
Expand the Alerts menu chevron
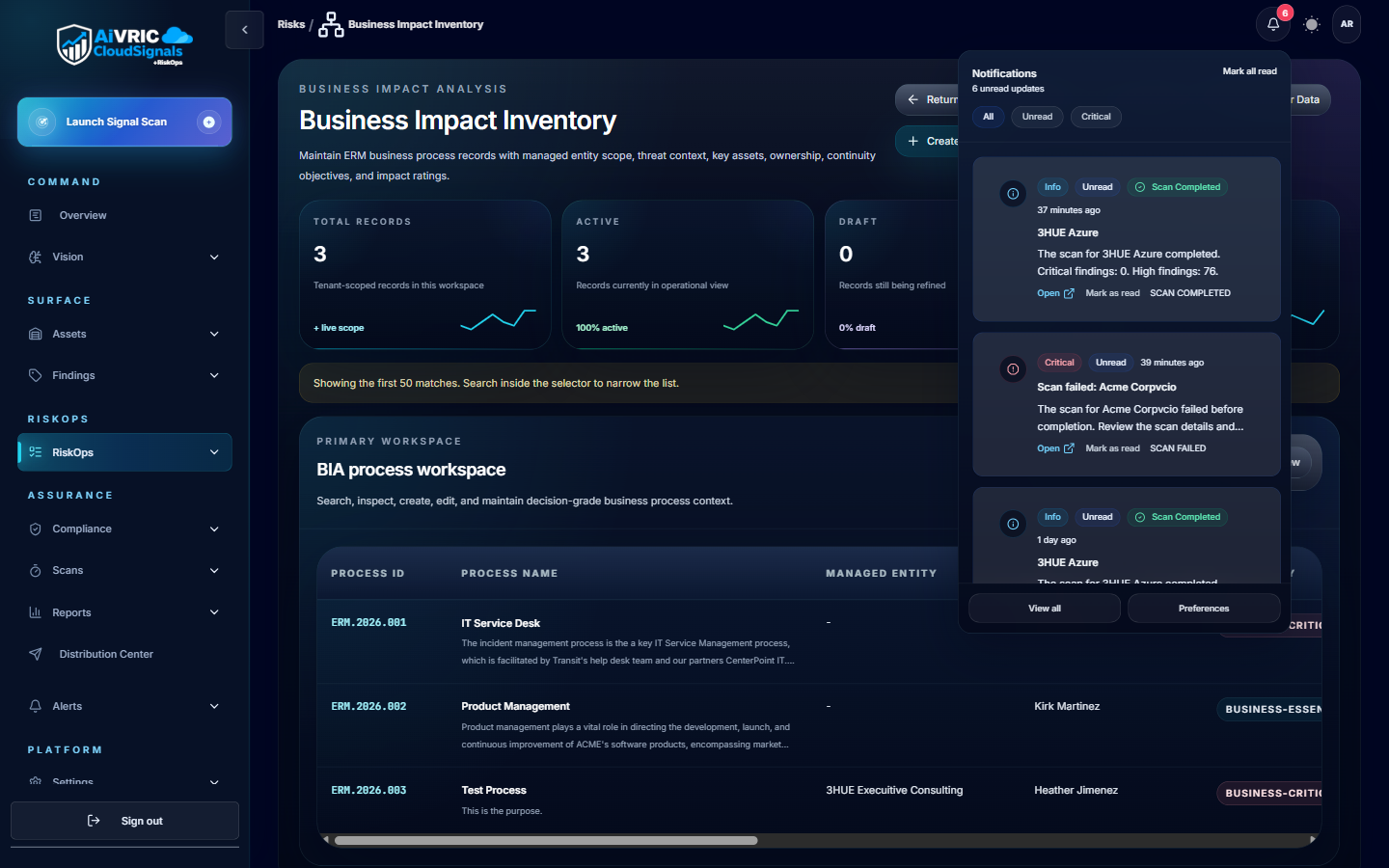214,706
